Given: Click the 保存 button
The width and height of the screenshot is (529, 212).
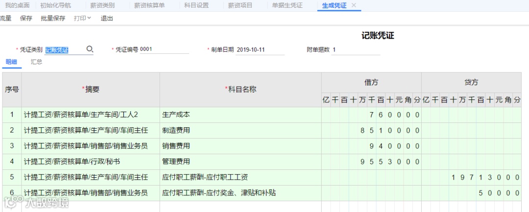Looking at the screenshot, I should 26,18.
